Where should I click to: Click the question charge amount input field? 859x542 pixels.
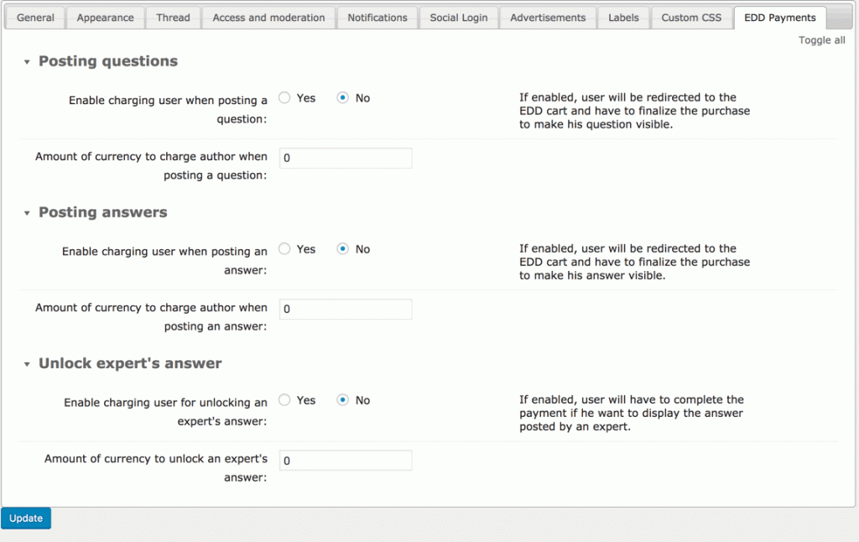pyautogui.click(x=345, y=158)
